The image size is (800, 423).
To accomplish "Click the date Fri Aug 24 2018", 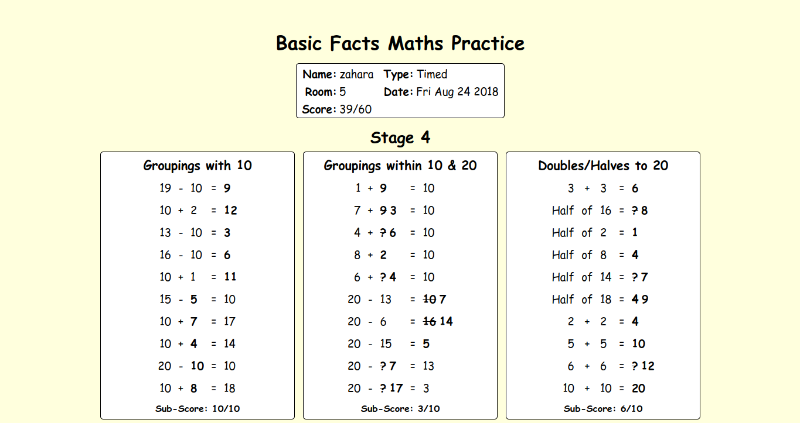I will [x=457, y=92].
